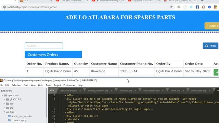
Task: Expand the css folder
Action: (4, 104)
